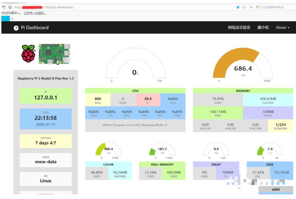The width and height of the screenshot is (296, 199).
Task: Click the blue favorites star in address bar
Action: (244, 7)
